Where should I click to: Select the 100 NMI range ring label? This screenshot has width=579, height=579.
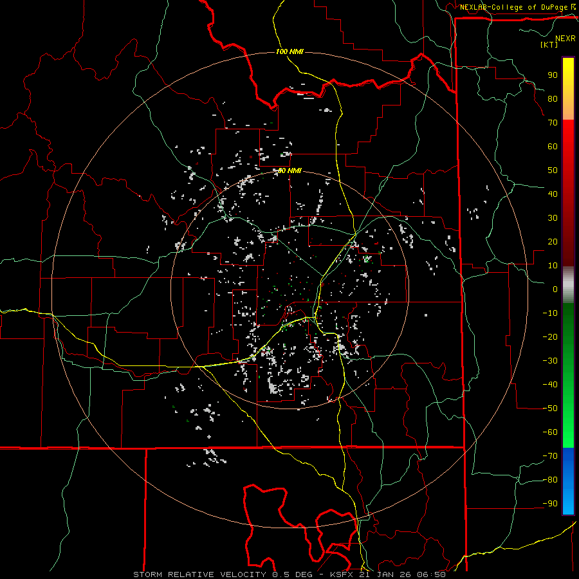289,51
